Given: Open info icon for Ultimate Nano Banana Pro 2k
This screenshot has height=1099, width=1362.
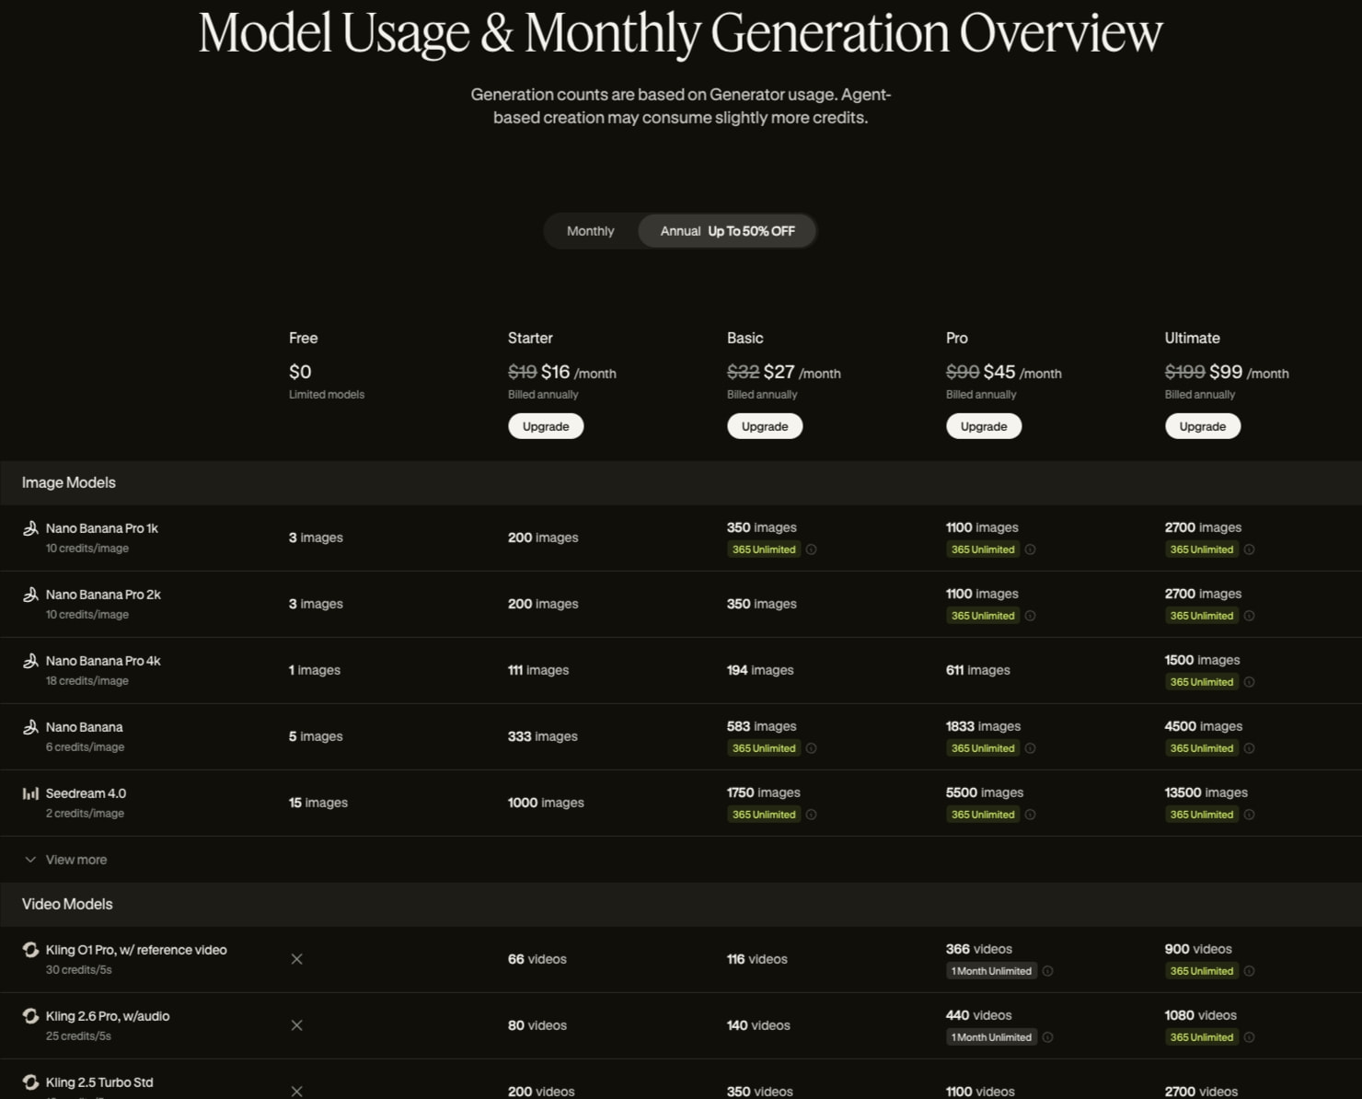Looking at the screenshot, I should 1249,616.
